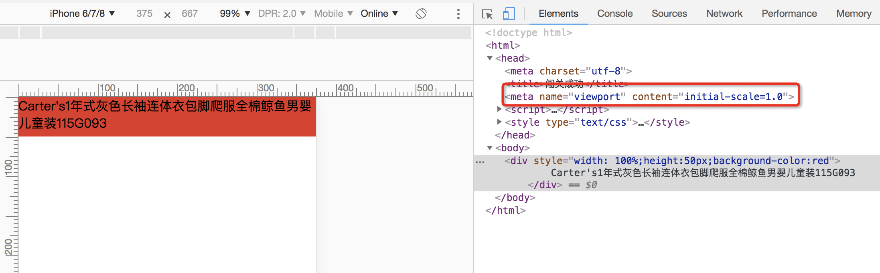880x273 pixels.
Task: Select the div style opening tag line
Action: point(672,161)
